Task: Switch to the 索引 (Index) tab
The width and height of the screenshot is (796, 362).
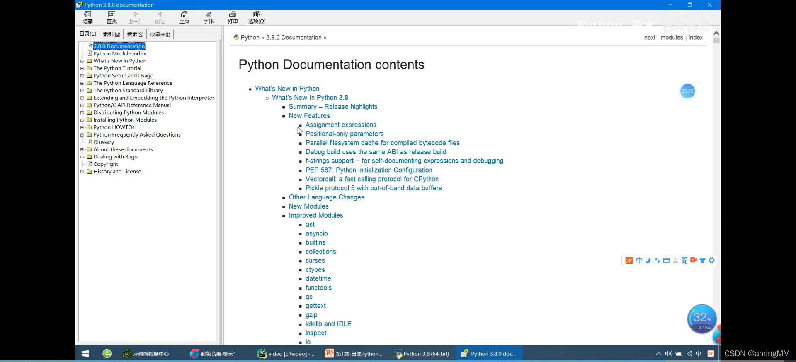Action: click(x=112, y=34)
